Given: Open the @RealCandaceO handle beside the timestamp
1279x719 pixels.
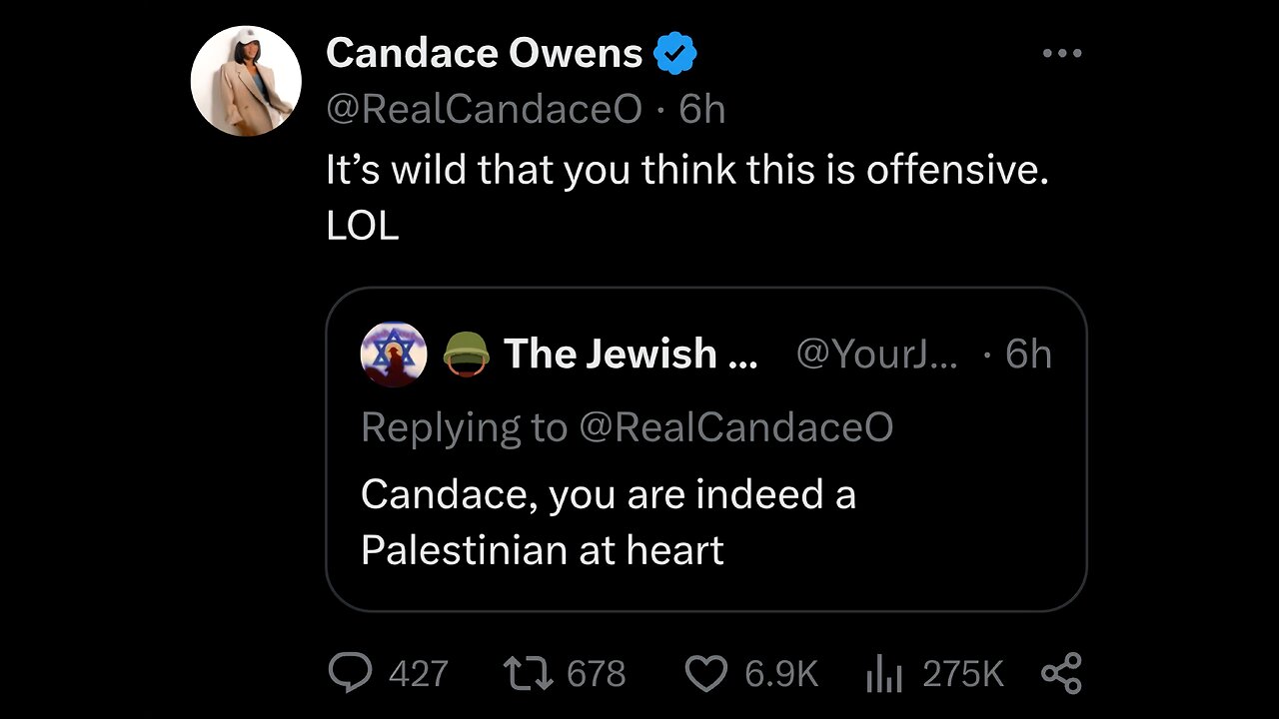Looking at the screenshot, I should click(x=484, y=109).
